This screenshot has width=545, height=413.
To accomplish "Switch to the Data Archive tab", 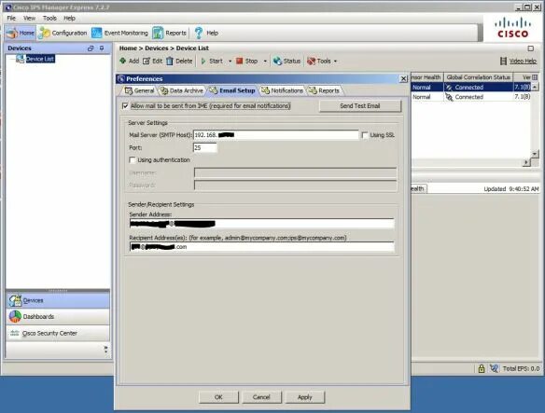I will [x=181, y=90].
